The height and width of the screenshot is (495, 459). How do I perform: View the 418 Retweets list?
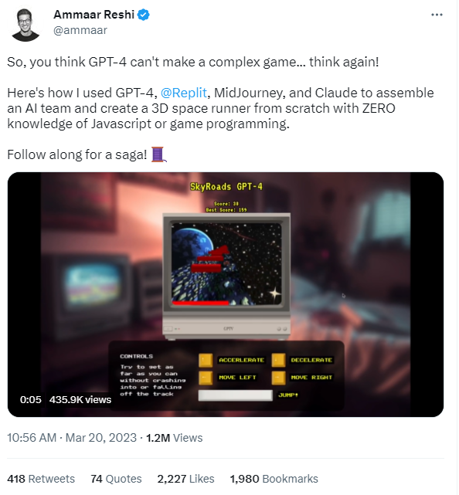[x=41, y=479]
